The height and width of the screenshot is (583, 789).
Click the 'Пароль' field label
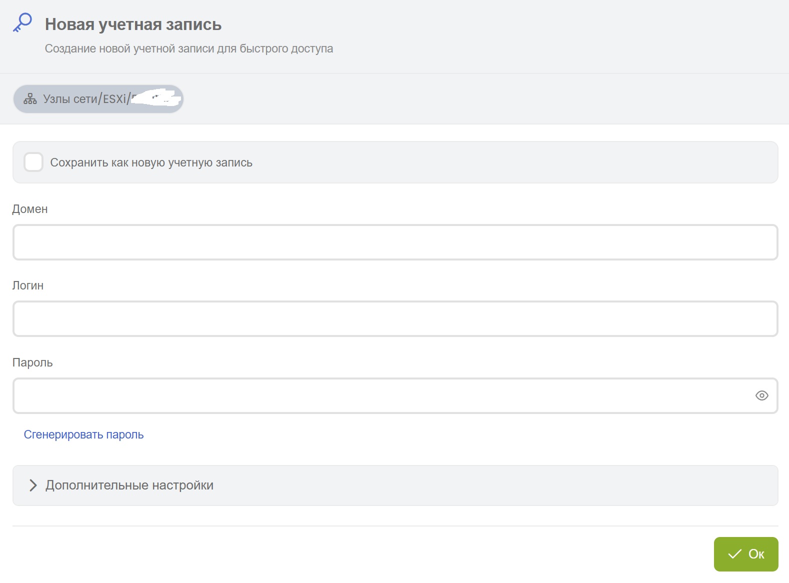32,362
